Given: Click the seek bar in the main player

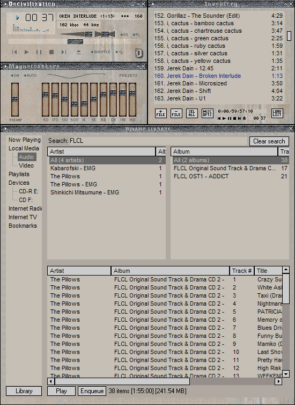Looking at the screenshot, I should [x=75, y=41].
